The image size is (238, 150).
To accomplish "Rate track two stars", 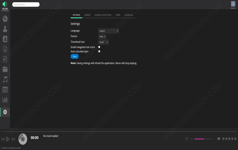I will pos(227,139).
